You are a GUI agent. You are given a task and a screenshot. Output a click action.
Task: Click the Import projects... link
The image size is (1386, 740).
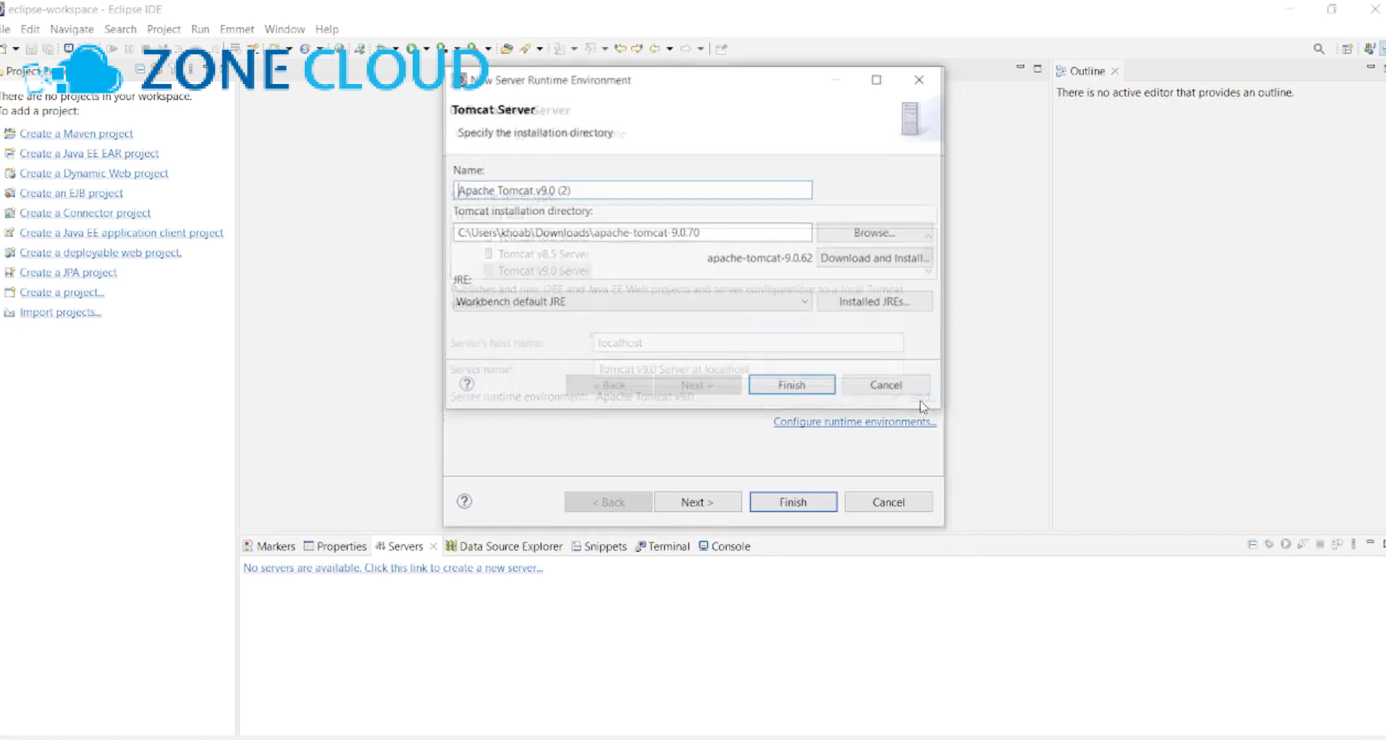tap(60, 312)
